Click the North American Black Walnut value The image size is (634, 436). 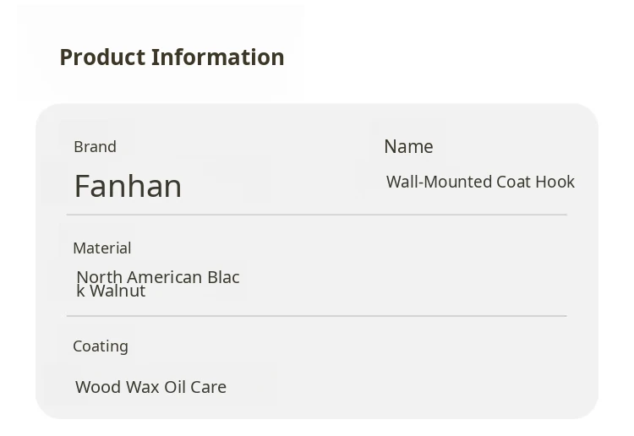point(157,284)
